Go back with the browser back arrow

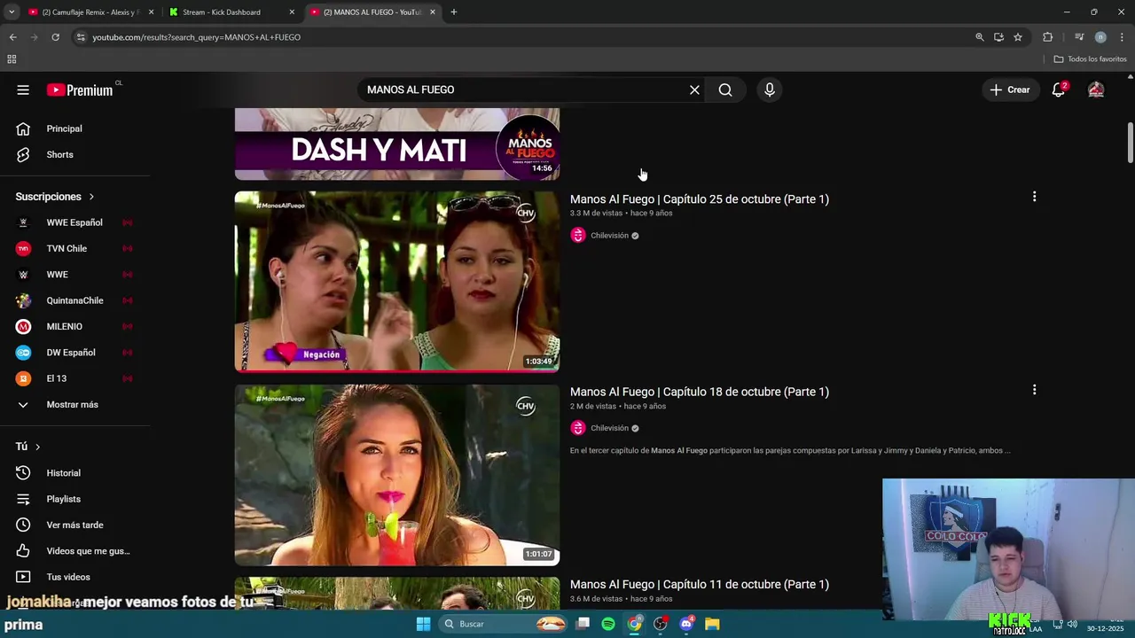12,37
